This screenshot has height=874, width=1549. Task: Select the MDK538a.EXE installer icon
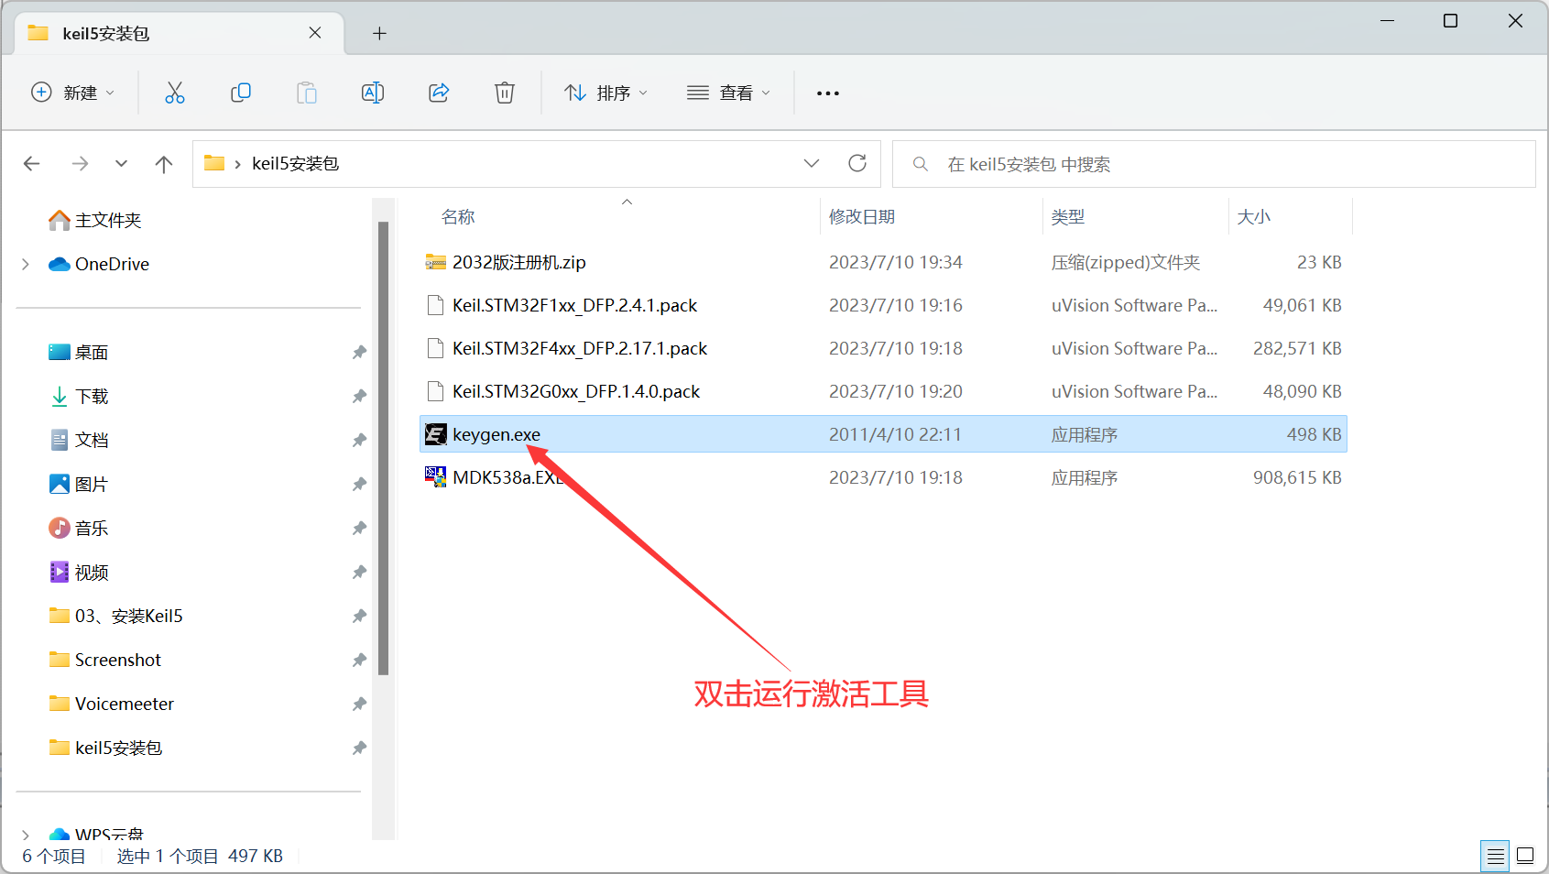click(436, 477)
